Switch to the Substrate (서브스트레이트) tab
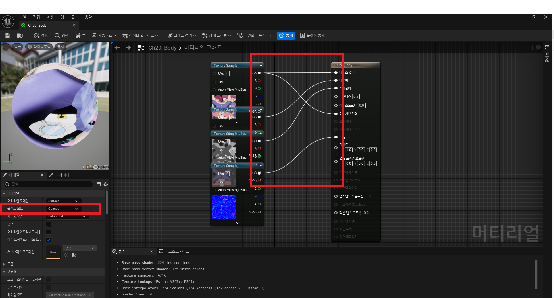Image resolution: width=554 pixels, height=298 pixels. (174, 251)
